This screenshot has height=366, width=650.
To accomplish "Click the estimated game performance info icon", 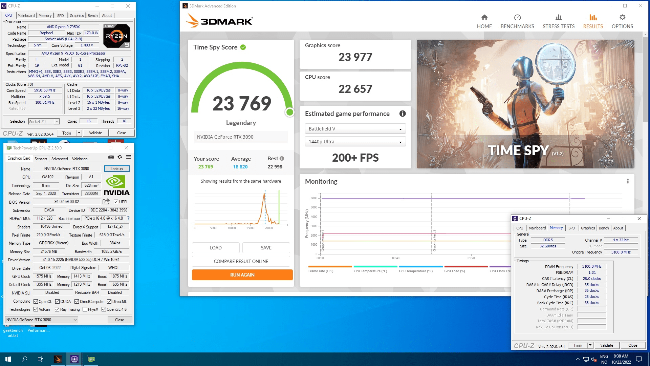I will 403,114.
